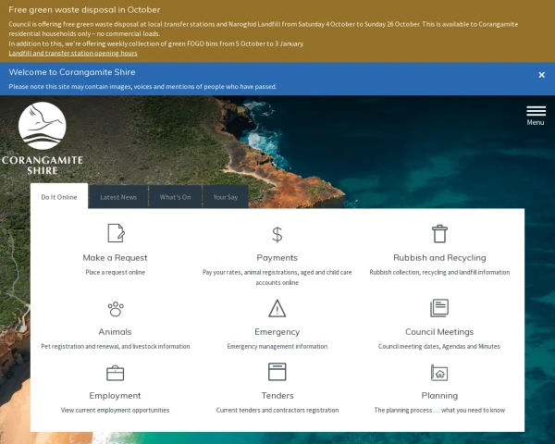Click the Make a Request document icon
This screenshot has height=444, width=555.
tap(116, 233)
